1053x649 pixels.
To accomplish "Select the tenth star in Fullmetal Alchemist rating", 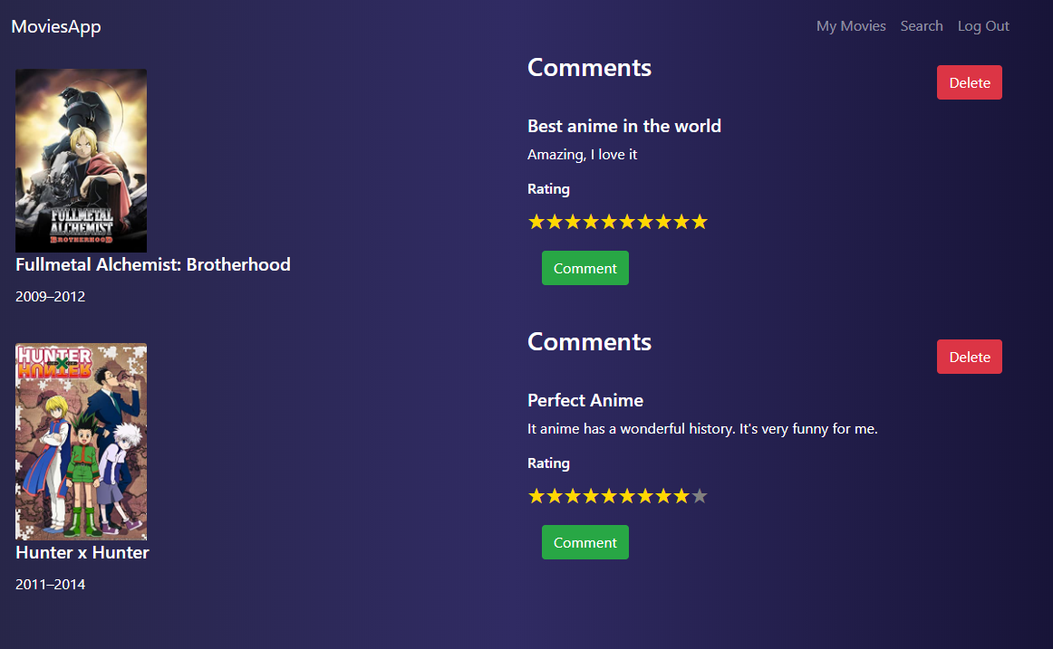I will click(x=699, y=222).
